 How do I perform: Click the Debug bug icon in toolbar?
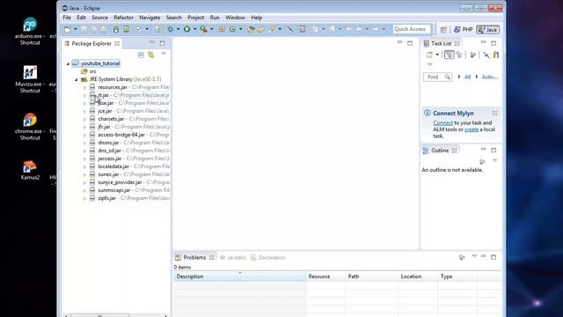click(171, 29)
